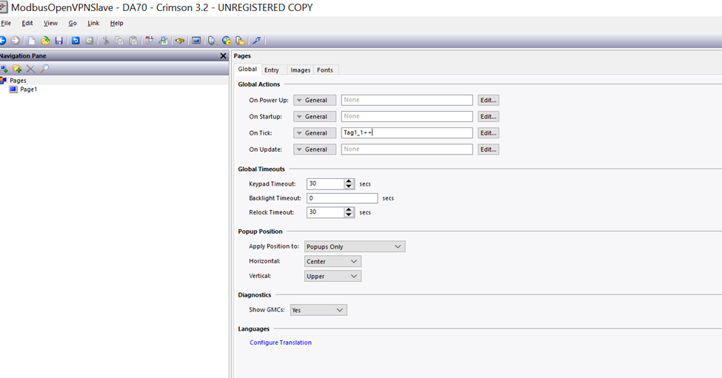Click the blue Back navigation arrow
The image size is (722, 378).
[2, 41]
